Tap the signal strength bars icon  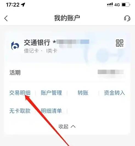[x=110, y=5]
